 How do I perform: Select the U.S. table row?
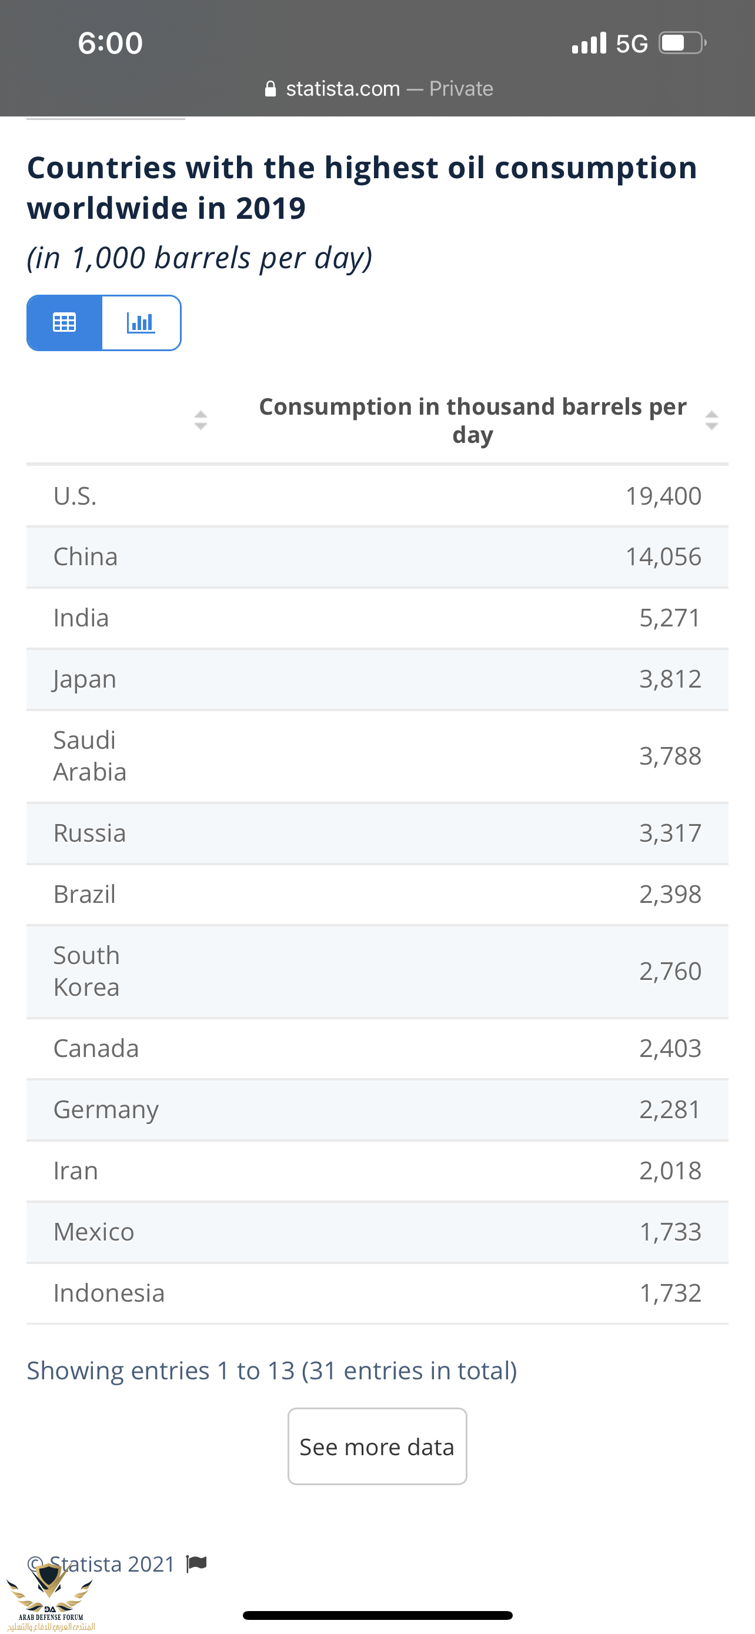pos(377,496)
